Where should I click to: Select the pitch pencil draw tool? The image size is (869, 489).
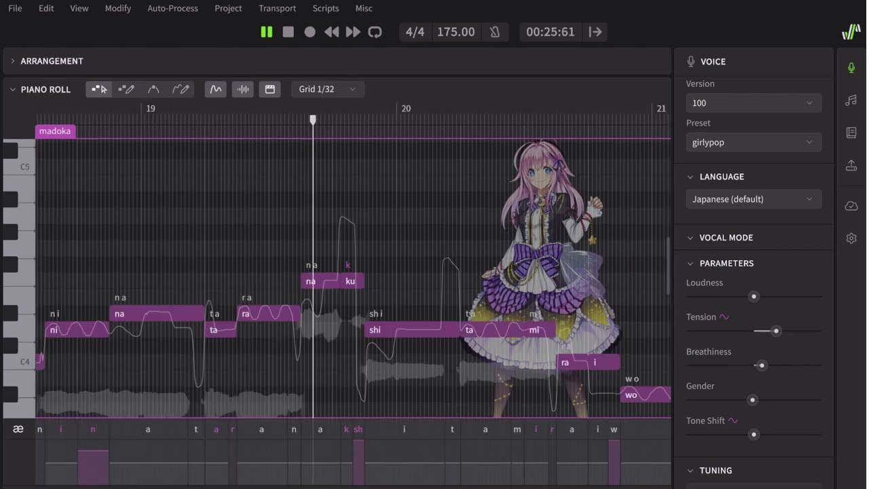coord(181,89)
